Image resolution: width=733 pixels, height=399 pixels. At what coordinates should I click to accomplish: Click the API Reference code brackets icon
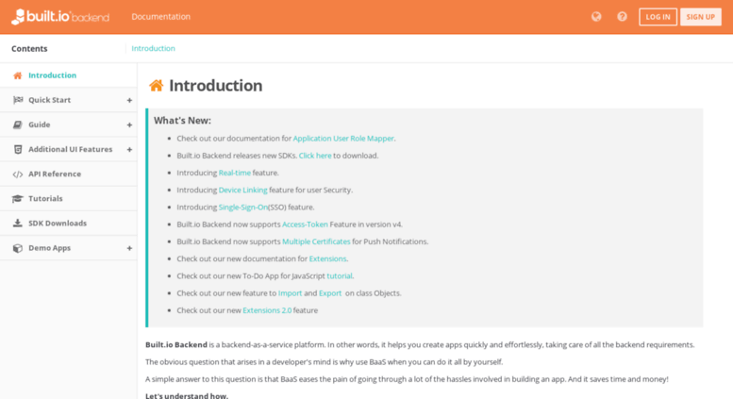click(x=18, y=175)
